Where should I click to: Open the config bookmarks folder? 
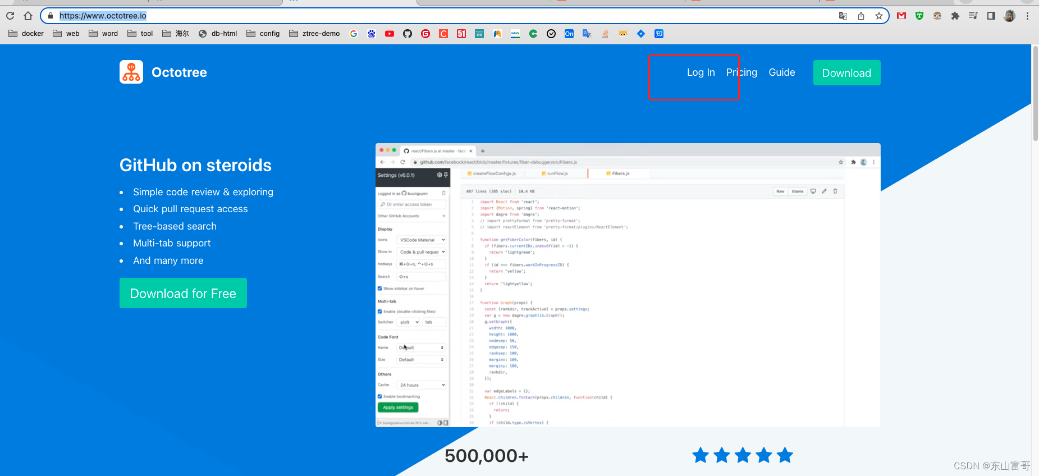click(x=263, y=34)
